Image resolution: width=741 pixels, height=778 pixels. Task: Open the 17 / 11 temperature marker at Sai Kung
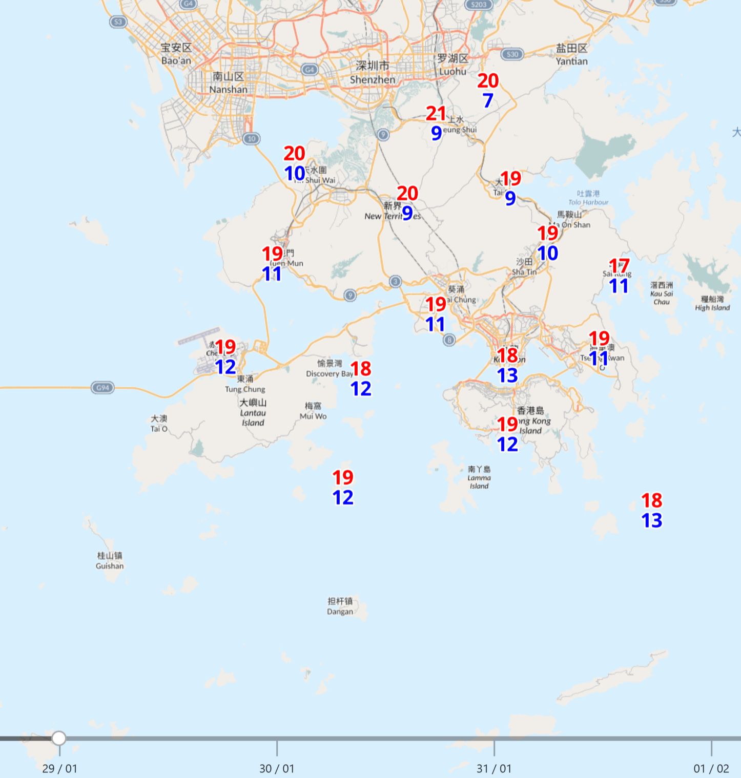tap(619, 276)
